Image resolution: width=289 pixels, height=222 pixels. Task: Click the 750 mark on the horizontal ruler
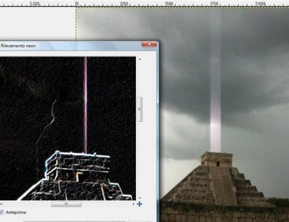click(x=214, y=3)
